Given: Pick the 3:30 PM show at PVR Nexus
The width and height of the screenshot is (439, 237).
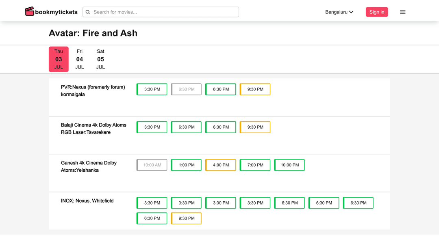Looking at the screenshot, I should pos(152,89).
